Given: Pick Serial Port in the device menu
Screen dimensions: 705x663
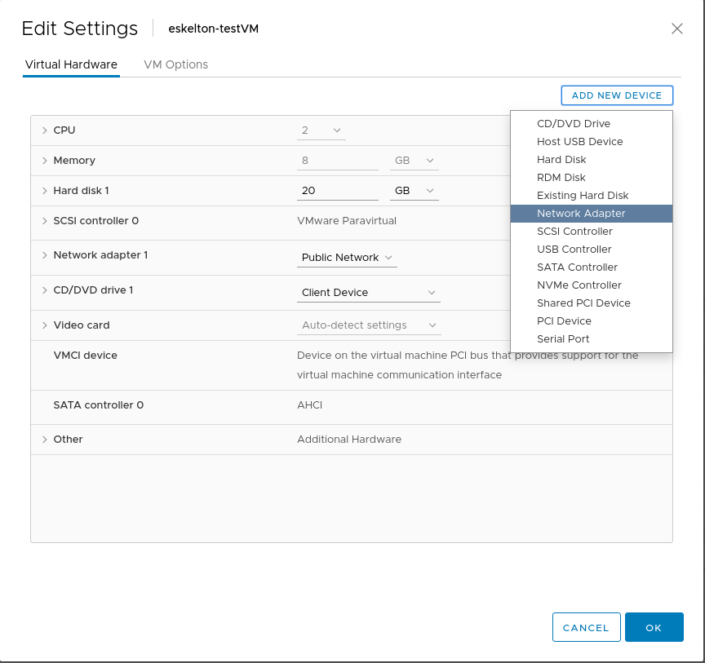Looking at the screenshot, I should [x=563, y=339].
